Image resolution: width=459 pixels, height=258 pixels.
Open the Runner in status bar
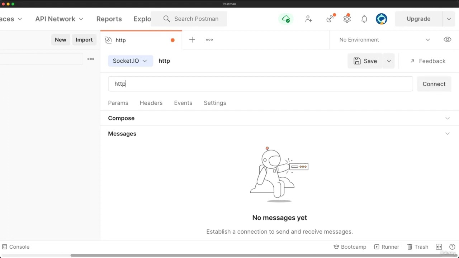(387, 247)
